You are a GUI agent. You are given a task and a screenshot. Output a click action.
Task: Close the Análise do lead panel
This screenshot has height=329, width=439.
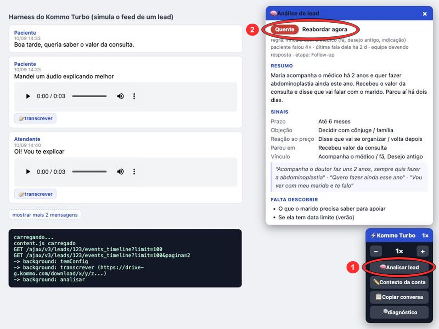coord(425,14)
